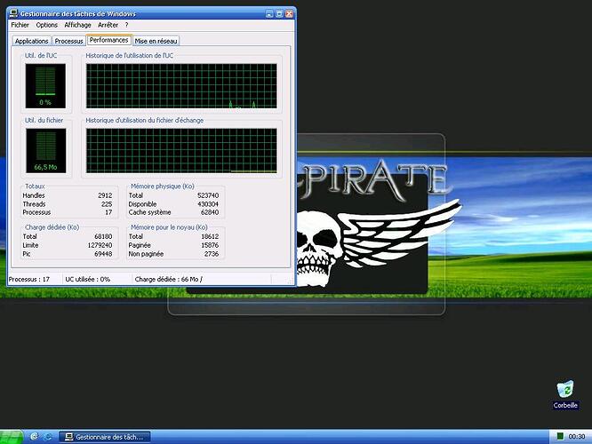Open the Fichier menu
This screenshot has height=444, width=592.
(x=20, y=25)
